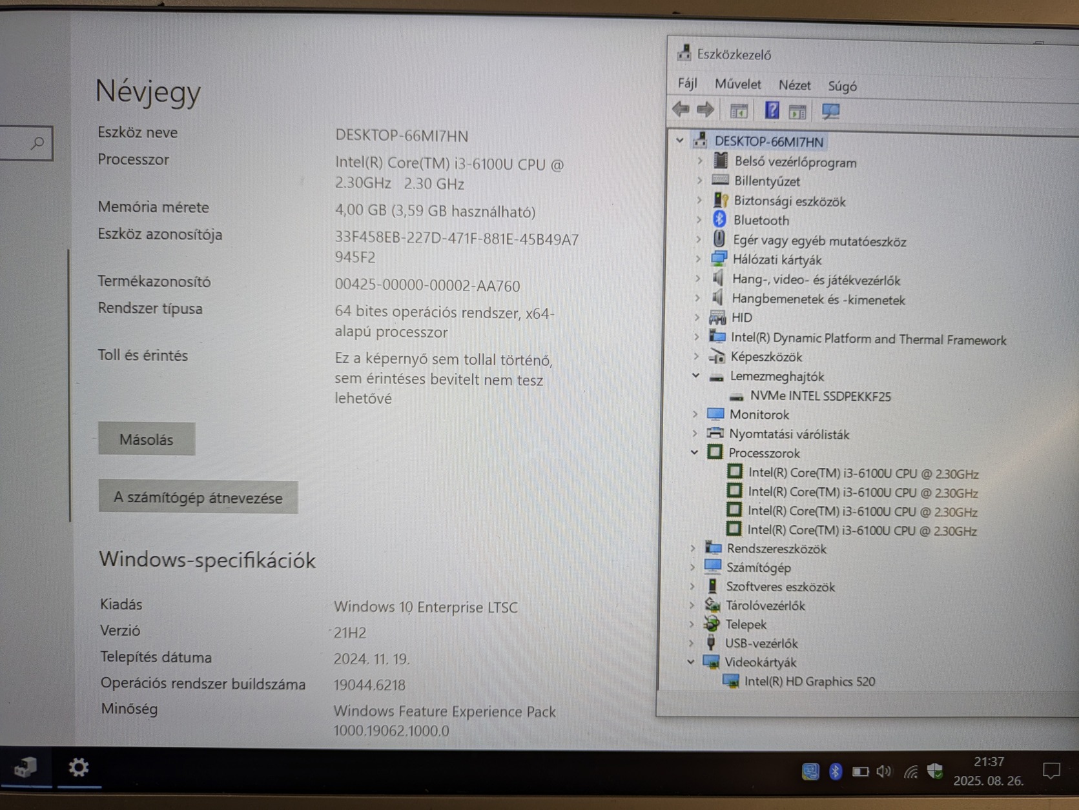The image size is (1079, 810).
Task: Expand the Tárolóvezérlők node
Action: 692,605
